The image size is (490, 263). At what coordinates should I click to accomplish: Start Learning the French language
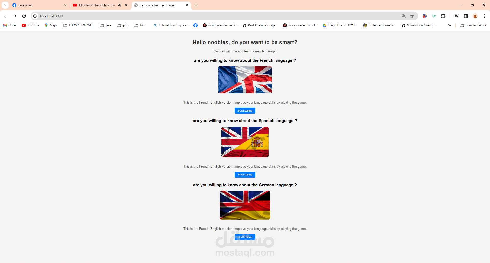click(245, 111)
